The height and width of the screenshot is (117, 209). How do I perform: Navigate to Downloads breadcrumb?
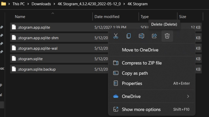click(x=41, y=4)
